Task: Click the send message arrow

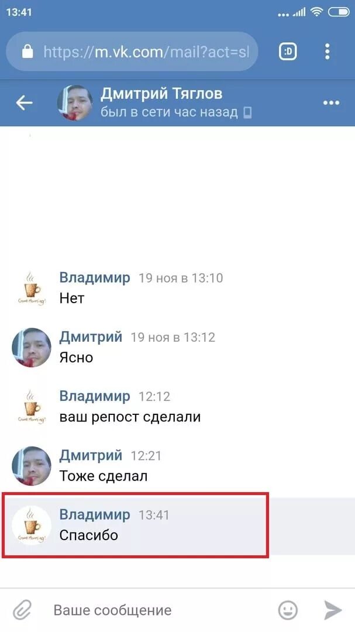Action: (x=333, y=610)
